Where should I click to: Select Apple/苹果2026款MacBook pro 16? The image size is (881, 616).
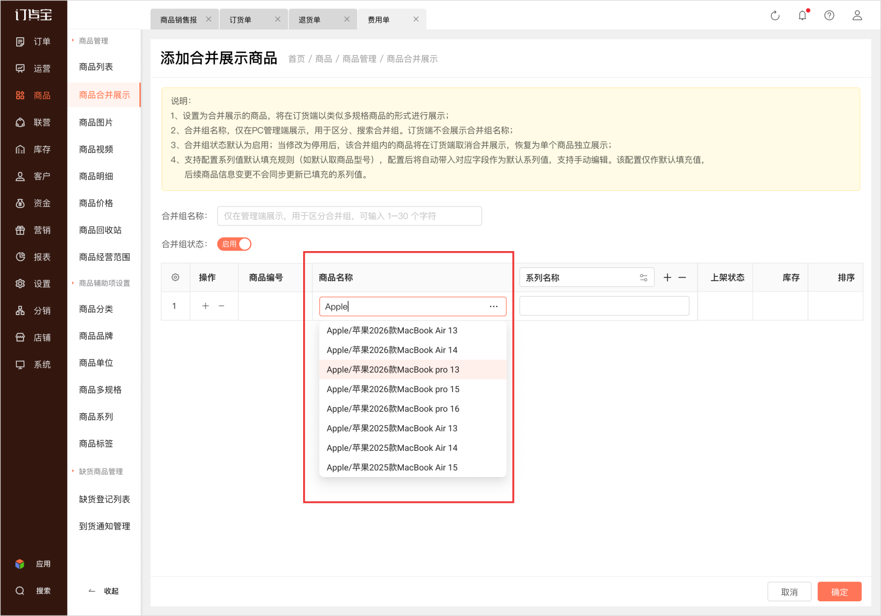click(x=413, y=409)
